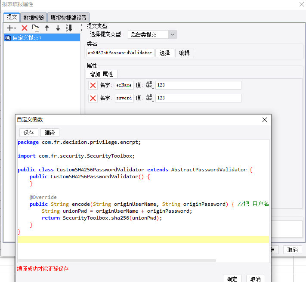Click the String unionPwd code line
The image size is (306, 282).
click(117, 211)
